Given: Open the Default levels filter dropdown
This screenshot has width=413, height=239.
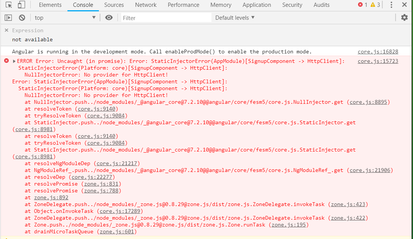Looking at the screenshot, I should pos(234,17).
